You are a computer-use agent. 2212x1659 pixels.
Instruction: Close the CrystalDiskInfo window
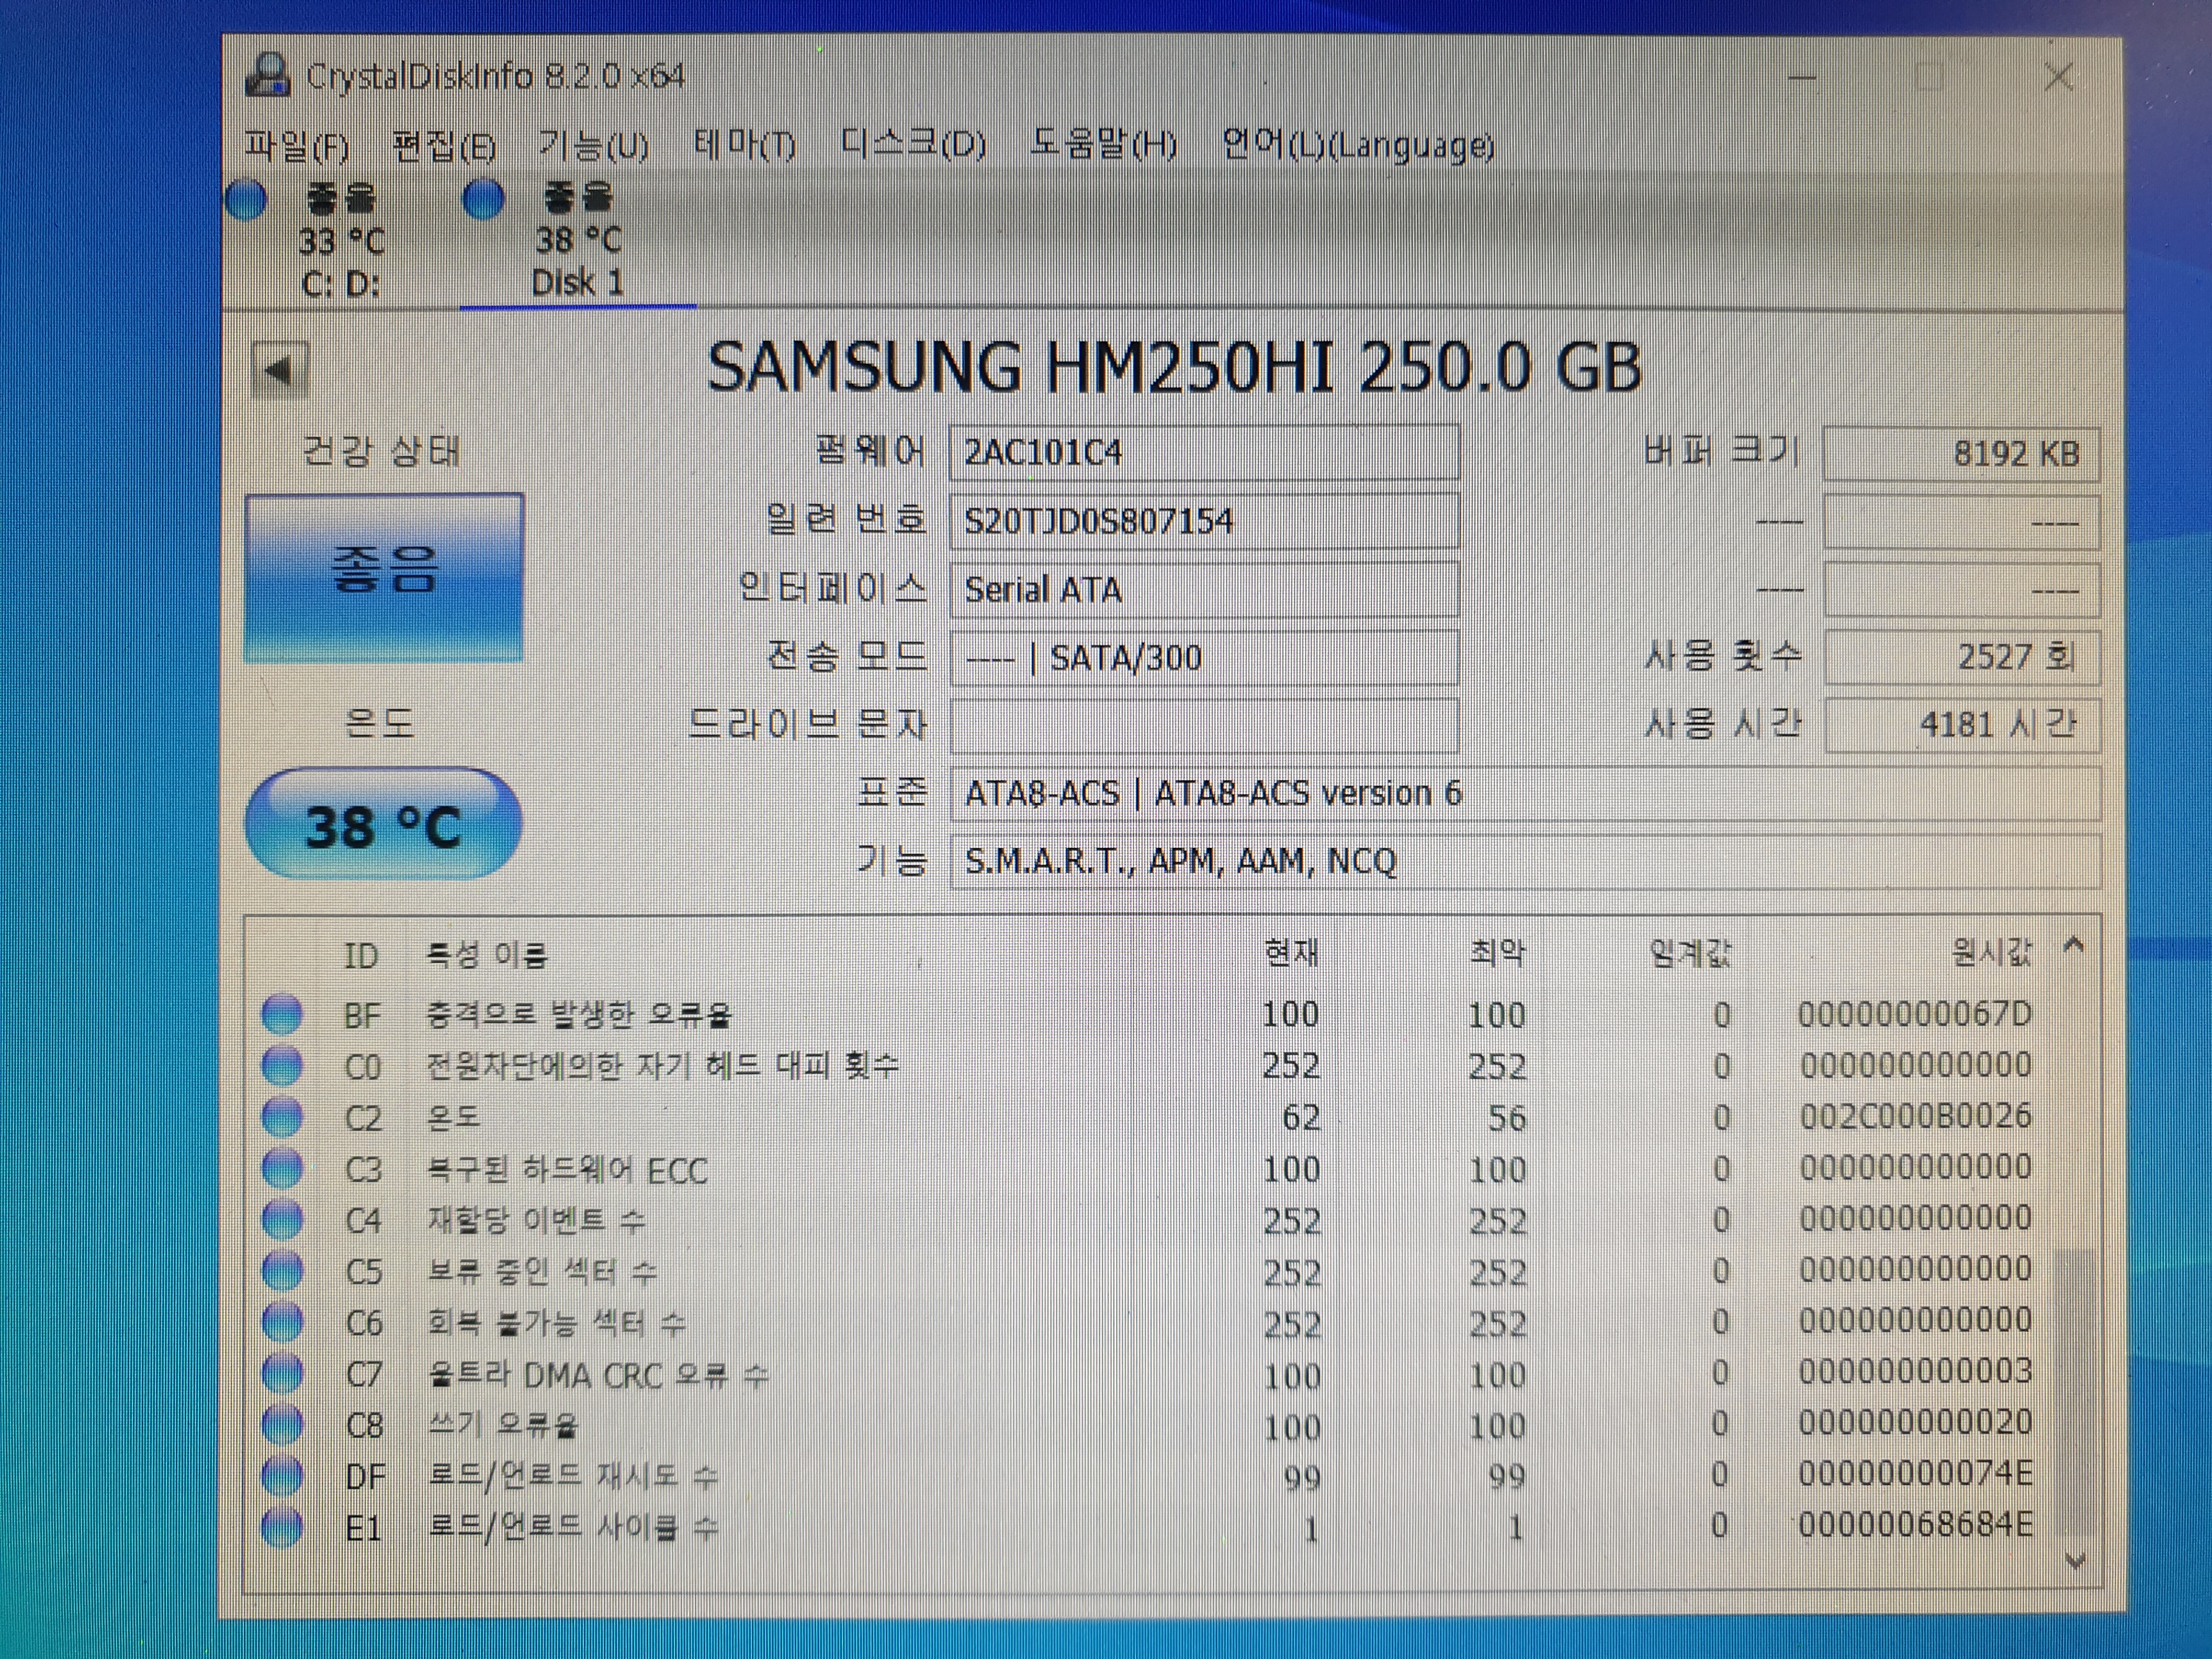click(x=2058, y=77)
